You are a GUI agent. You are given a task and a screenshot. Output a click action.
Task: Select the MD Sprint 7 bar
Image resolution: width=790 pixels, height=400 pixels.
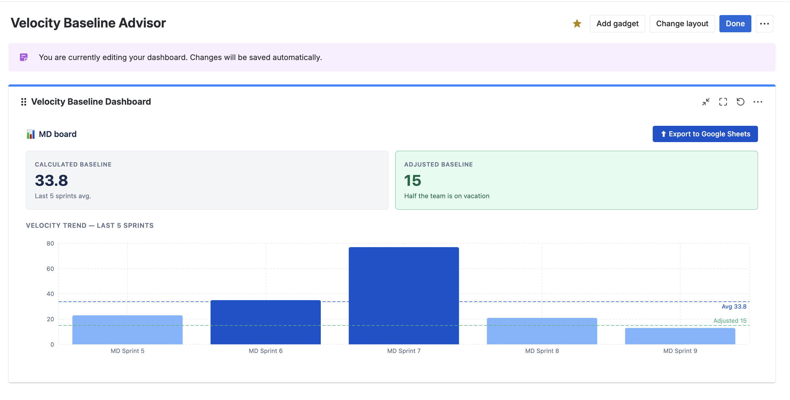[x=403, y=296]
